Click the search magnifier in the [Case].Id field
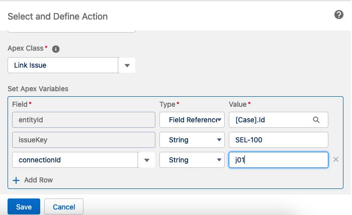352x215 pixels. pos(316,120)
